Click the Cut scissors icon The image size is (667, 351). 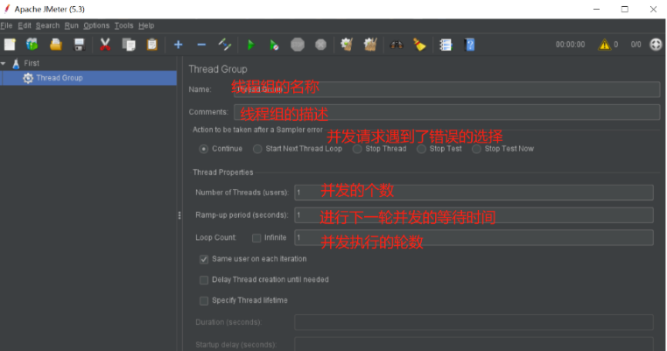point(105,44)
